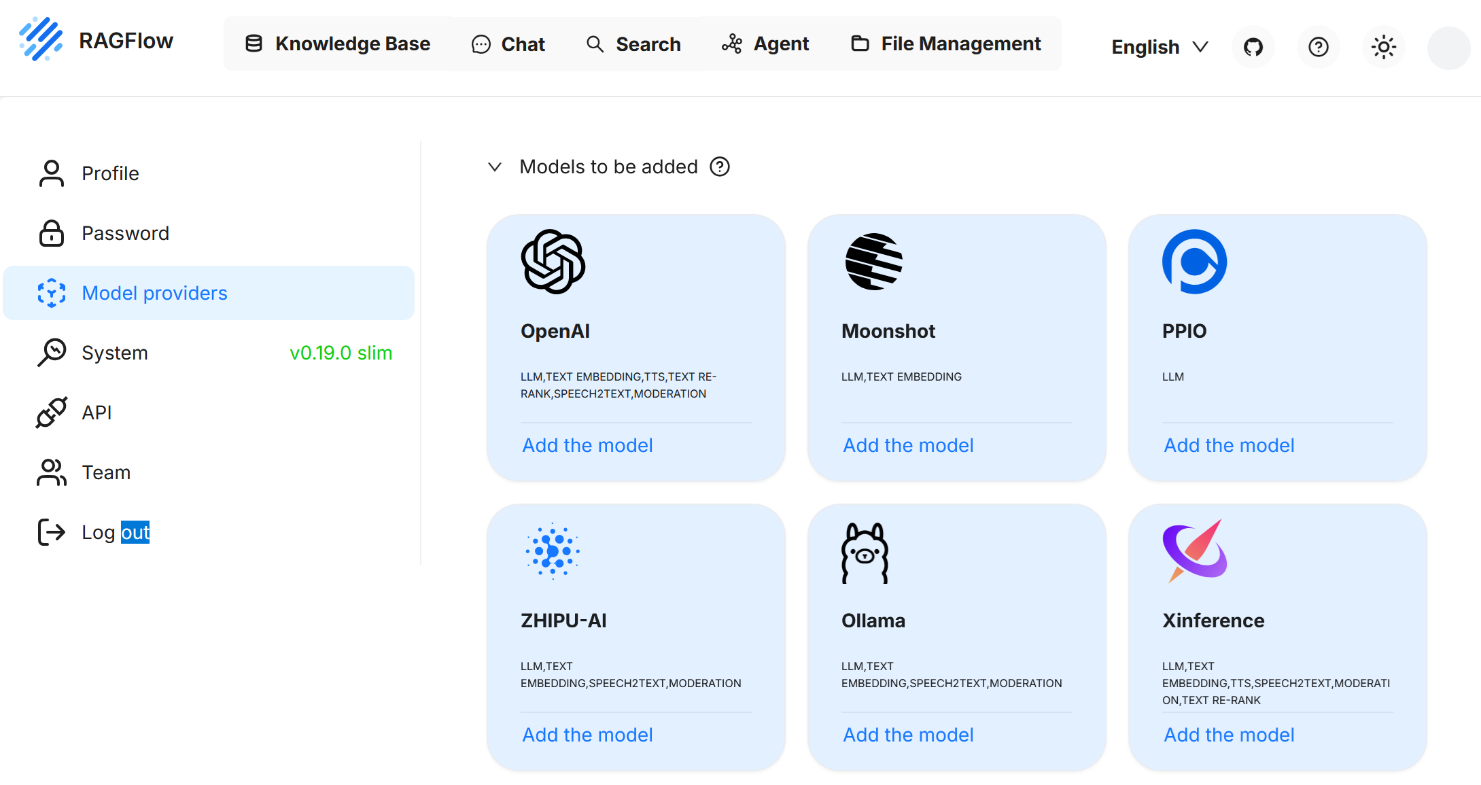This screenshot has width=1481, height=785.
Task: Click the Xinference rocket logo
Action: (x=1194, y=551)
